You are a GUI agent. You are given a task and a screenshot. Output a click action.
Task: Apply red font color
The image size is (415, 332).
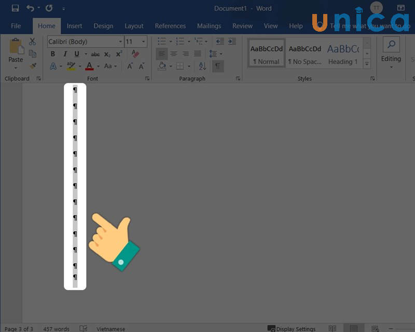coord(89,66)
